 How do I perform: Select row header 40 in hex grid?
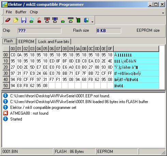(x=6, y=80)
